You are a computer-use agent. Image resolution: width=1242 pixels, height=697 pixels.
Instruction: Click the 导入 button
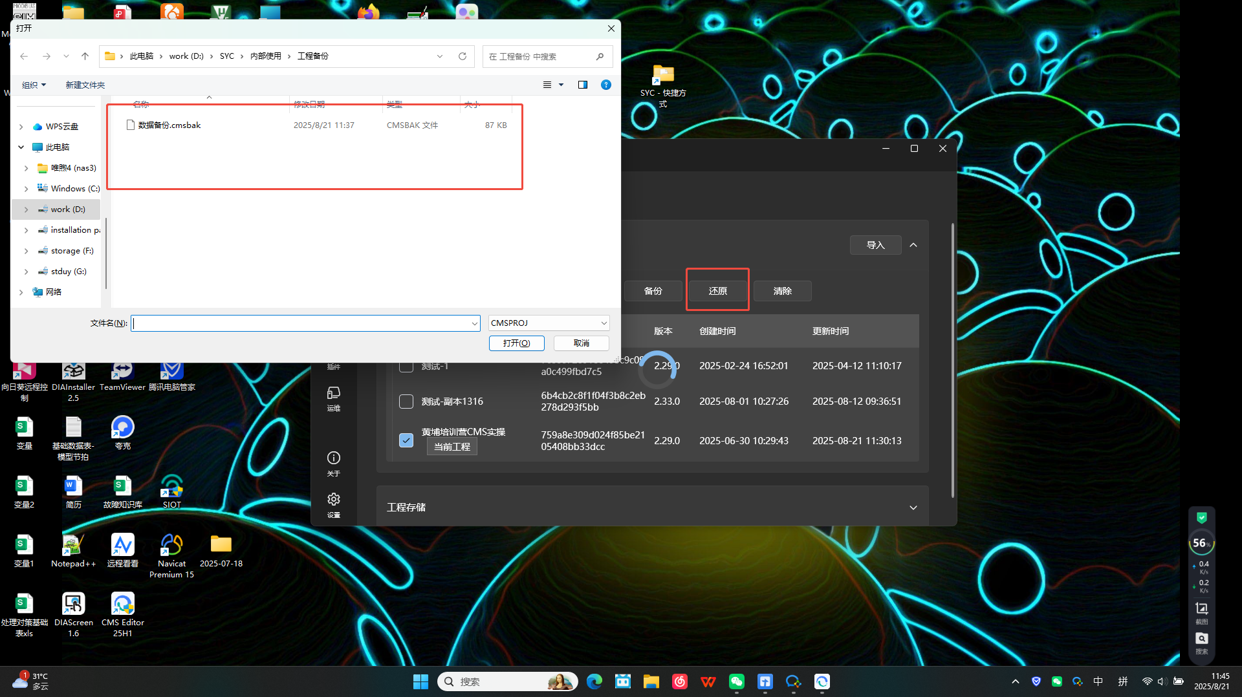(x=875, y=245)
